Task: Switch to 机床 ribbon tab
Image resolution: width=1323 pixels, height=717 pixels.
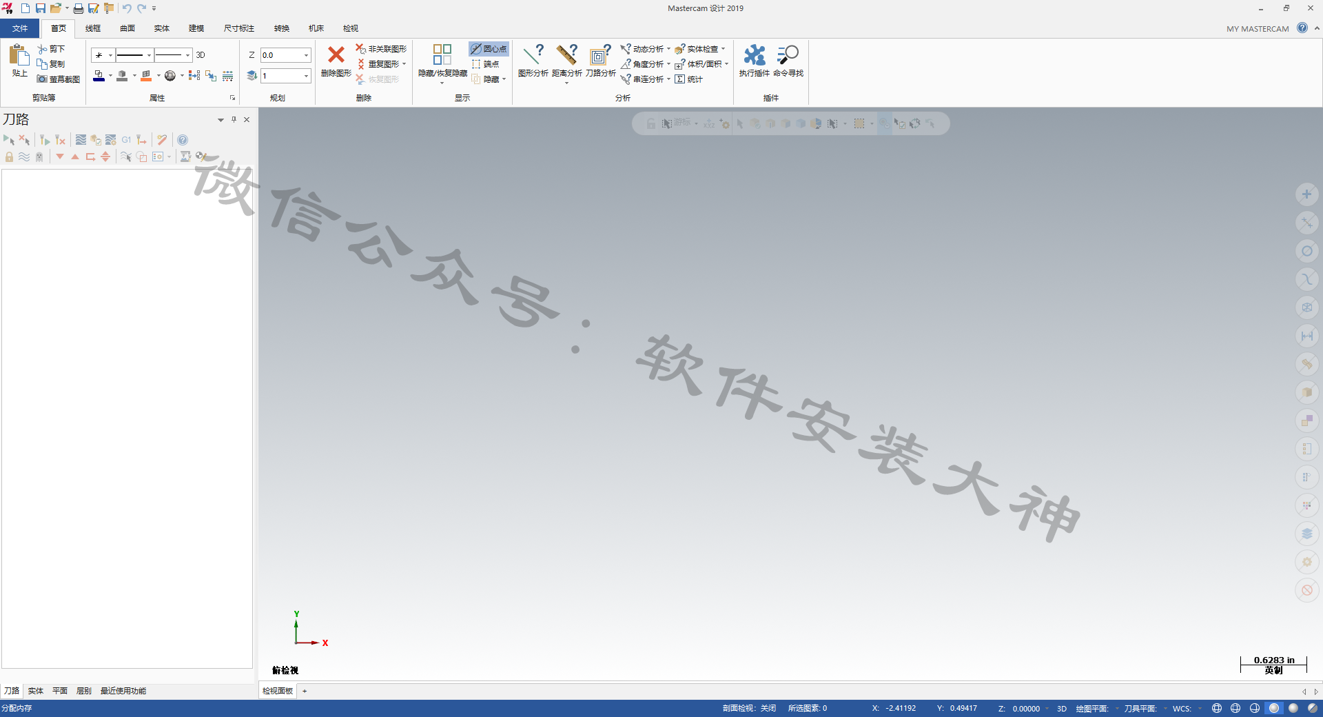Action: coord(316,28)
